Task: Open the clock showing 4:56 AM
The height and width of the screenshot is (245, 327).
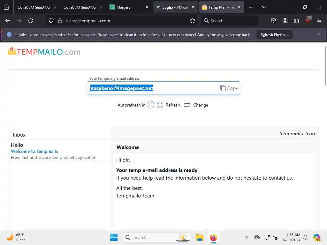Action: (292, 237)
